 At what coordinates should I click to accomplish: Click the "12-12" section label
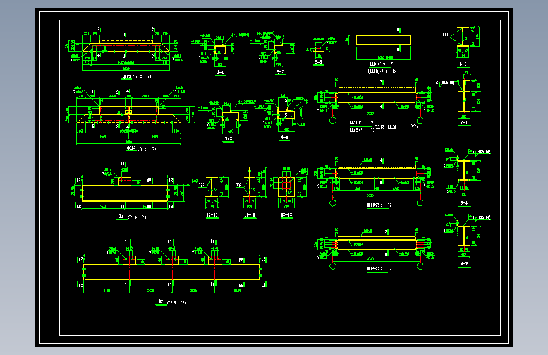click(x=286, y=215)
